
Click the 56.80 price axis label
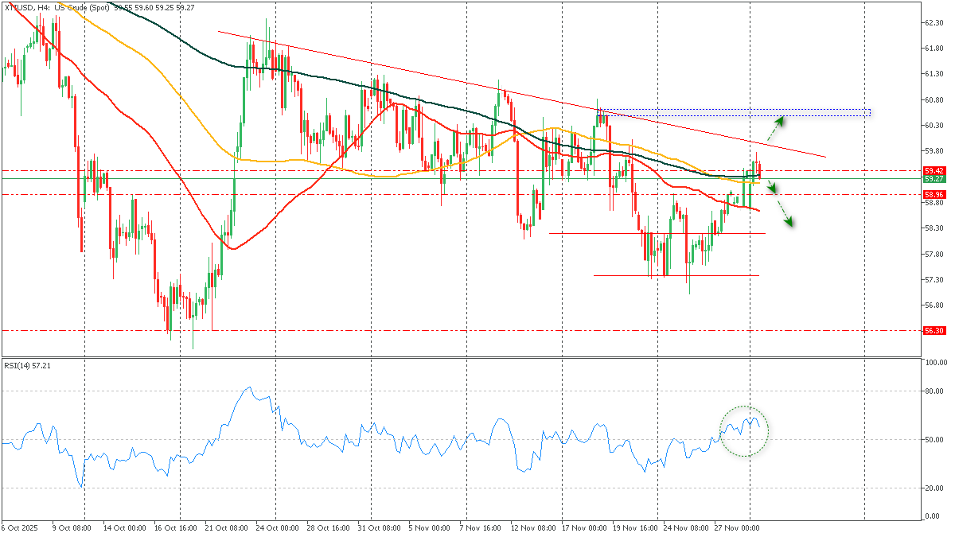coord(934,305)
